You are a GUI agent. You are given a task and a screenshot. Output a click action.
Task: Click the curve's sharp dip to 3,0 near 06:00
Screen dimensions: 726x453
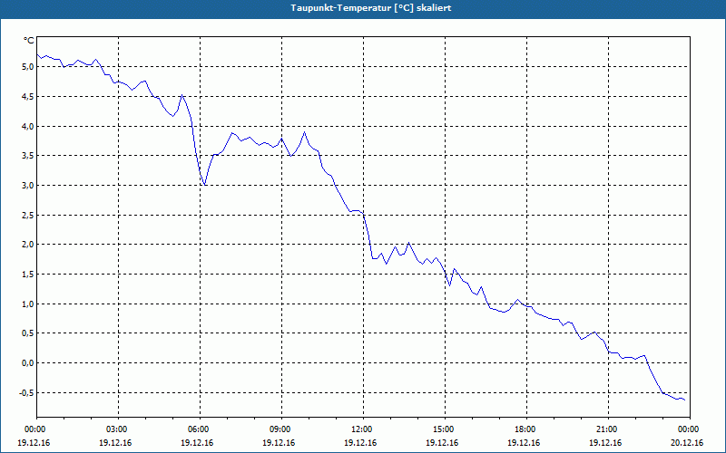pyautogui.click(x=205, y=185)
